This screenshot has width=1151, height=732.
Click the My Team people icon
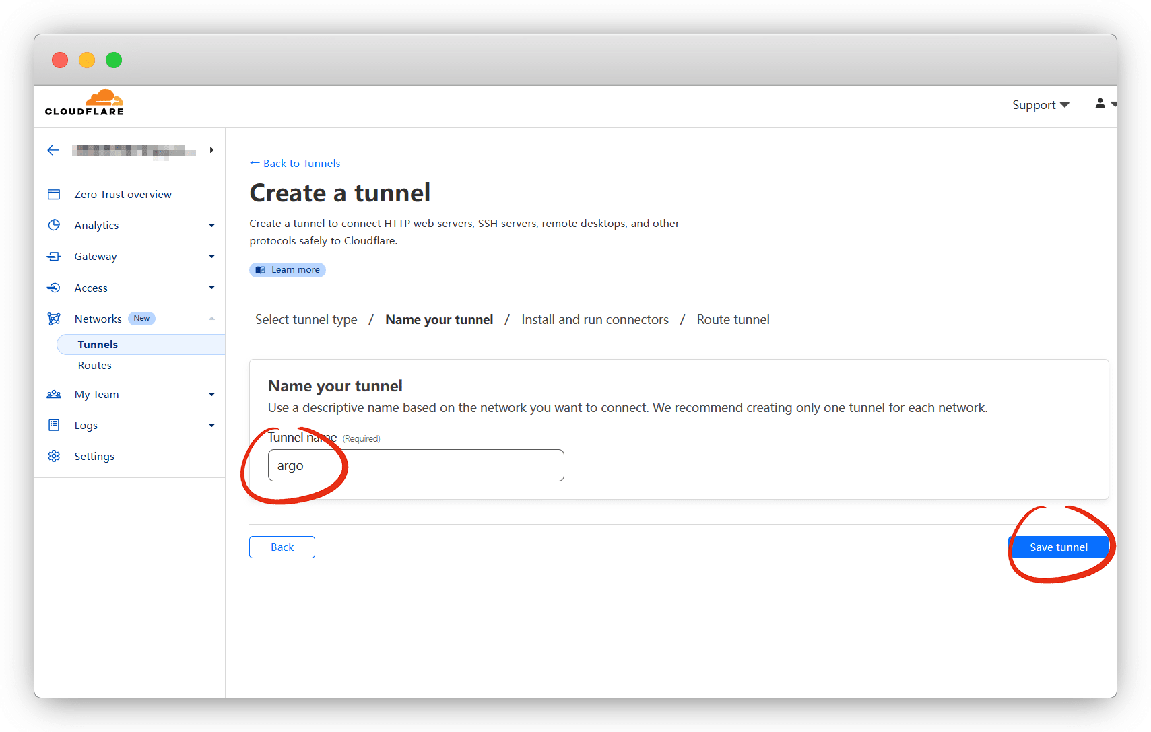[x=54, y=395]
